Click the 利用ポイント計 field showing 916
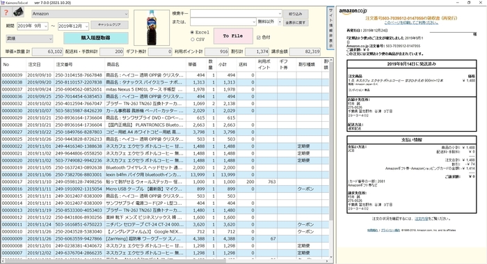487x264 pixels. [x=216, y=52]
